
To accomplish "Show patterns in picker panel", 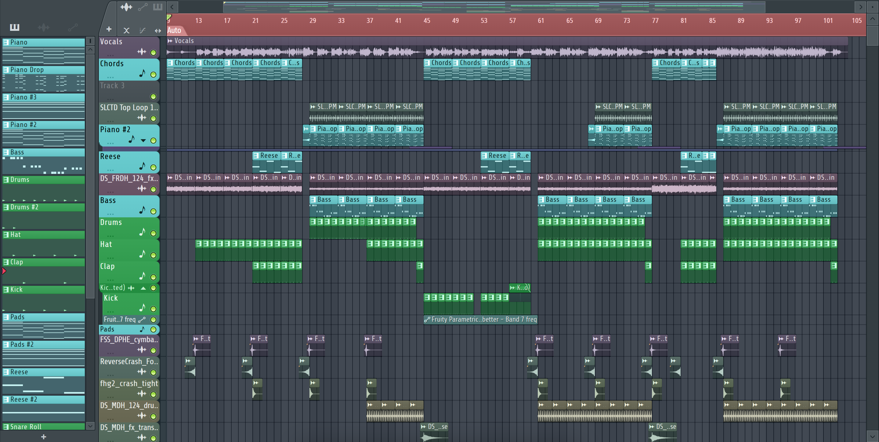I will pos(15,27).
